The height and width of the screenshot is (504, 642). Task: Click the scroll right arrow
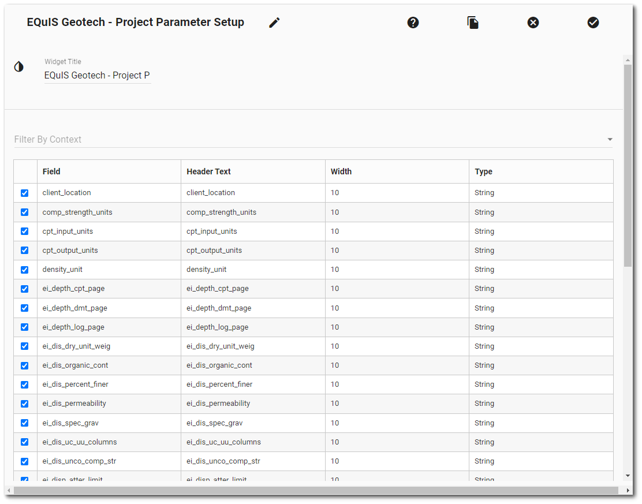click(628, 490)
